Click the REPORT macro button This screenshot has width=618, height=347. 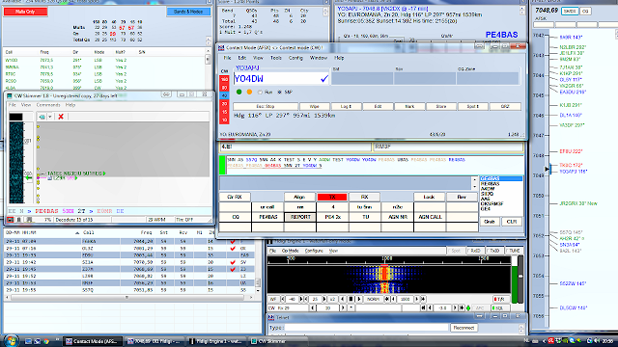(300, 217)
